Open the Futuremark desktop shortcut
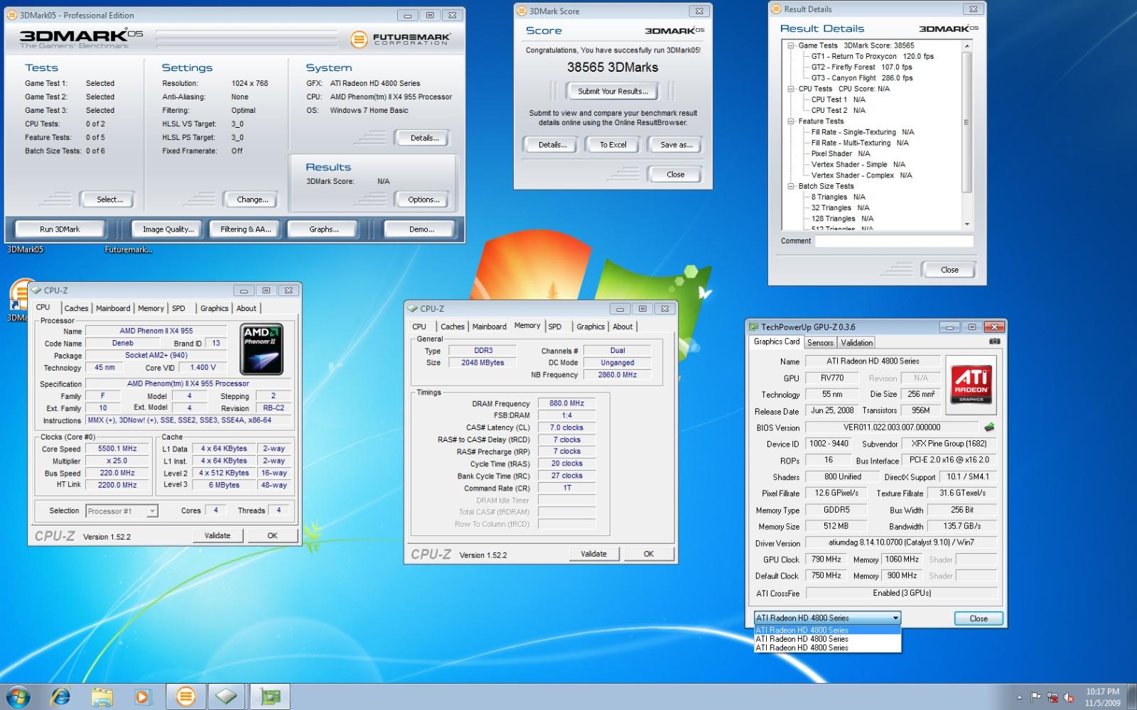This screenshot has width=1137, height=710. pos(129,249)
